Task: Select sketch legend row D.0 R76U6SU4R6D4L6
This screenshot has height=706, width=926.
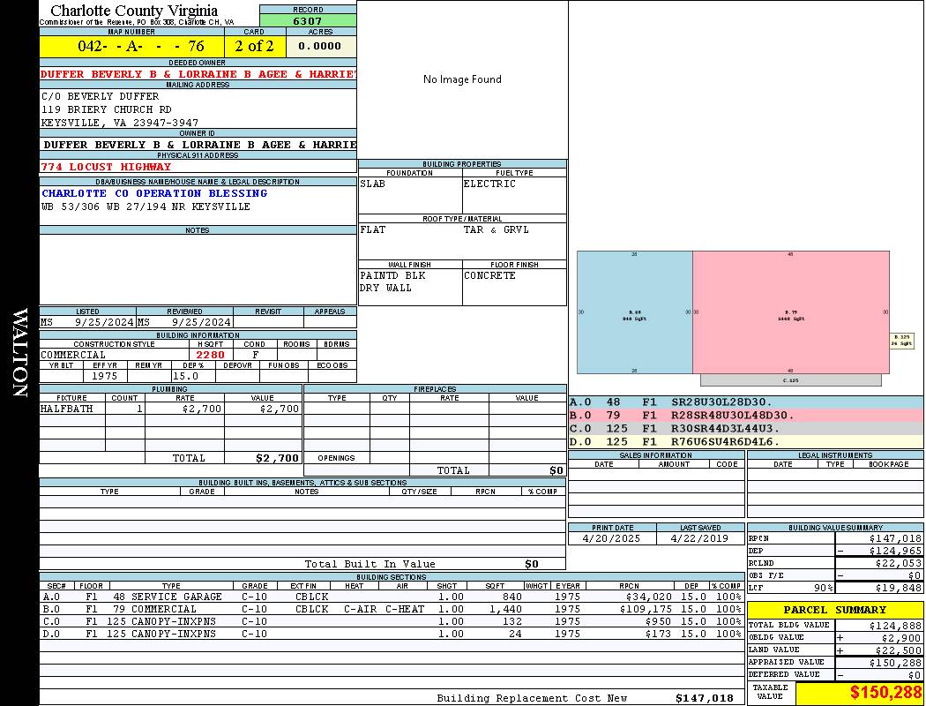Action: 746,441
